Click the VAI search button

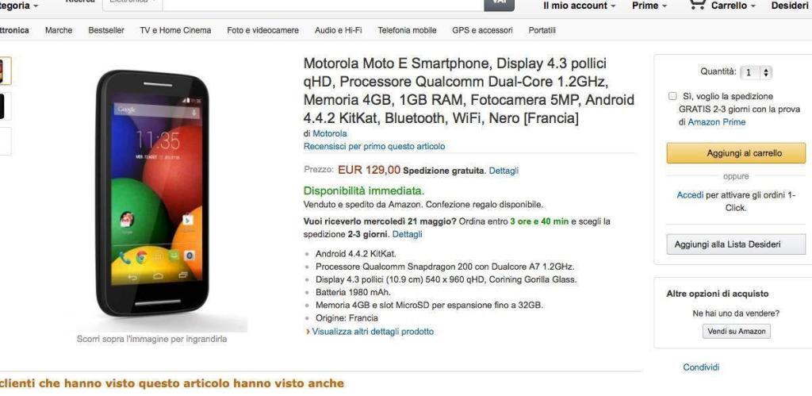pos(499,4)
